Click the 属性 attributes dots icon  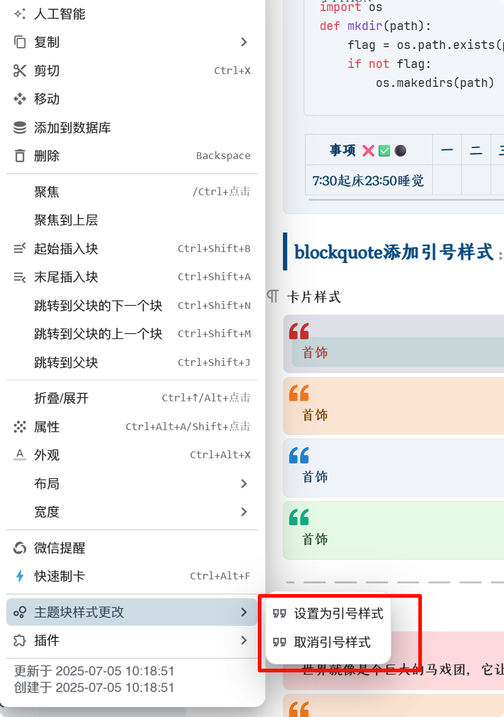(x=20, y=427)
